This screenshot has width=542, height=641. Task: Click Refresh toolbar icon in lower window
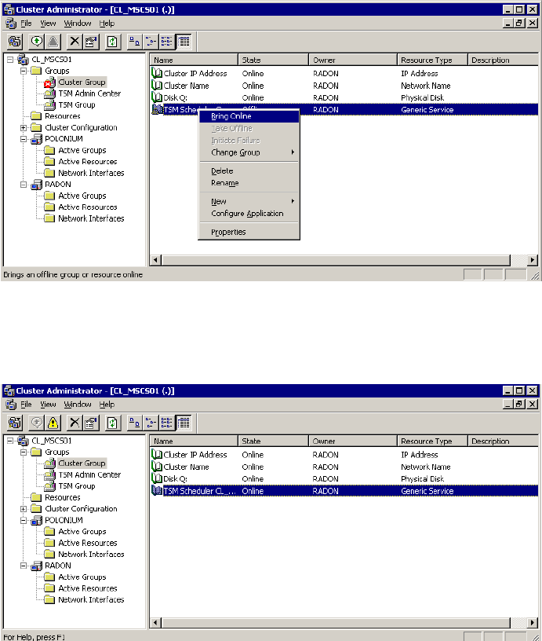tap(112, 423)
